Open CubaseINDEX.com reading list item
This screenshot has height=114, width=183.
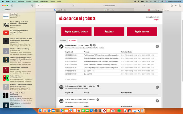(18, 79)
